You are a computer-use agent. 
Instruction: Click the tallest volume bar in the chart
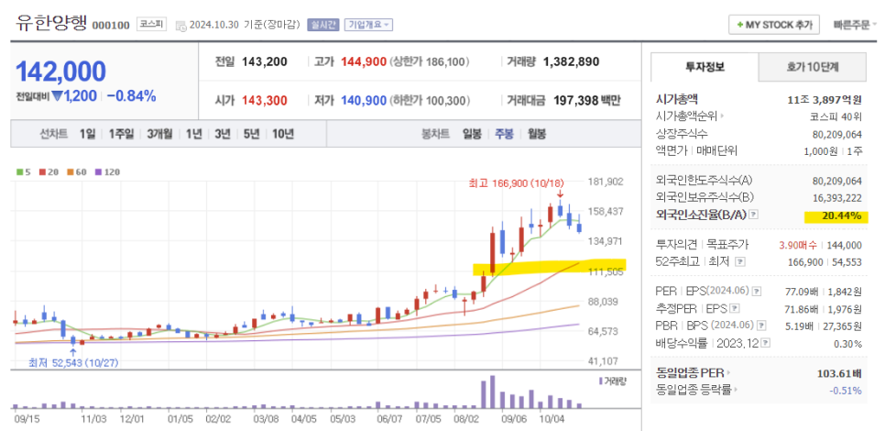click(492, 392)
